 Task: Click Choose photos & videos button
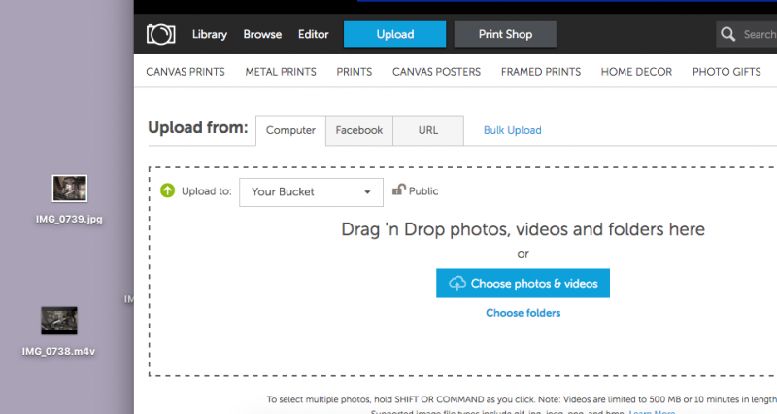tap(523, 283)
